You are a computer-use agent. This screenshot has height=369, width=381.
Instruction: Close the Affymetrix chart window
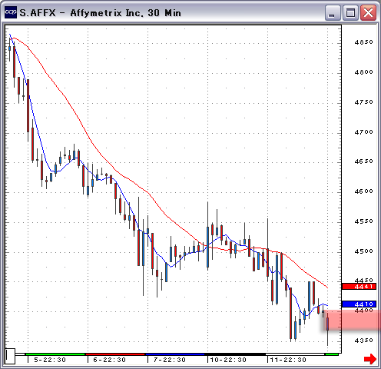coord(368,13)
